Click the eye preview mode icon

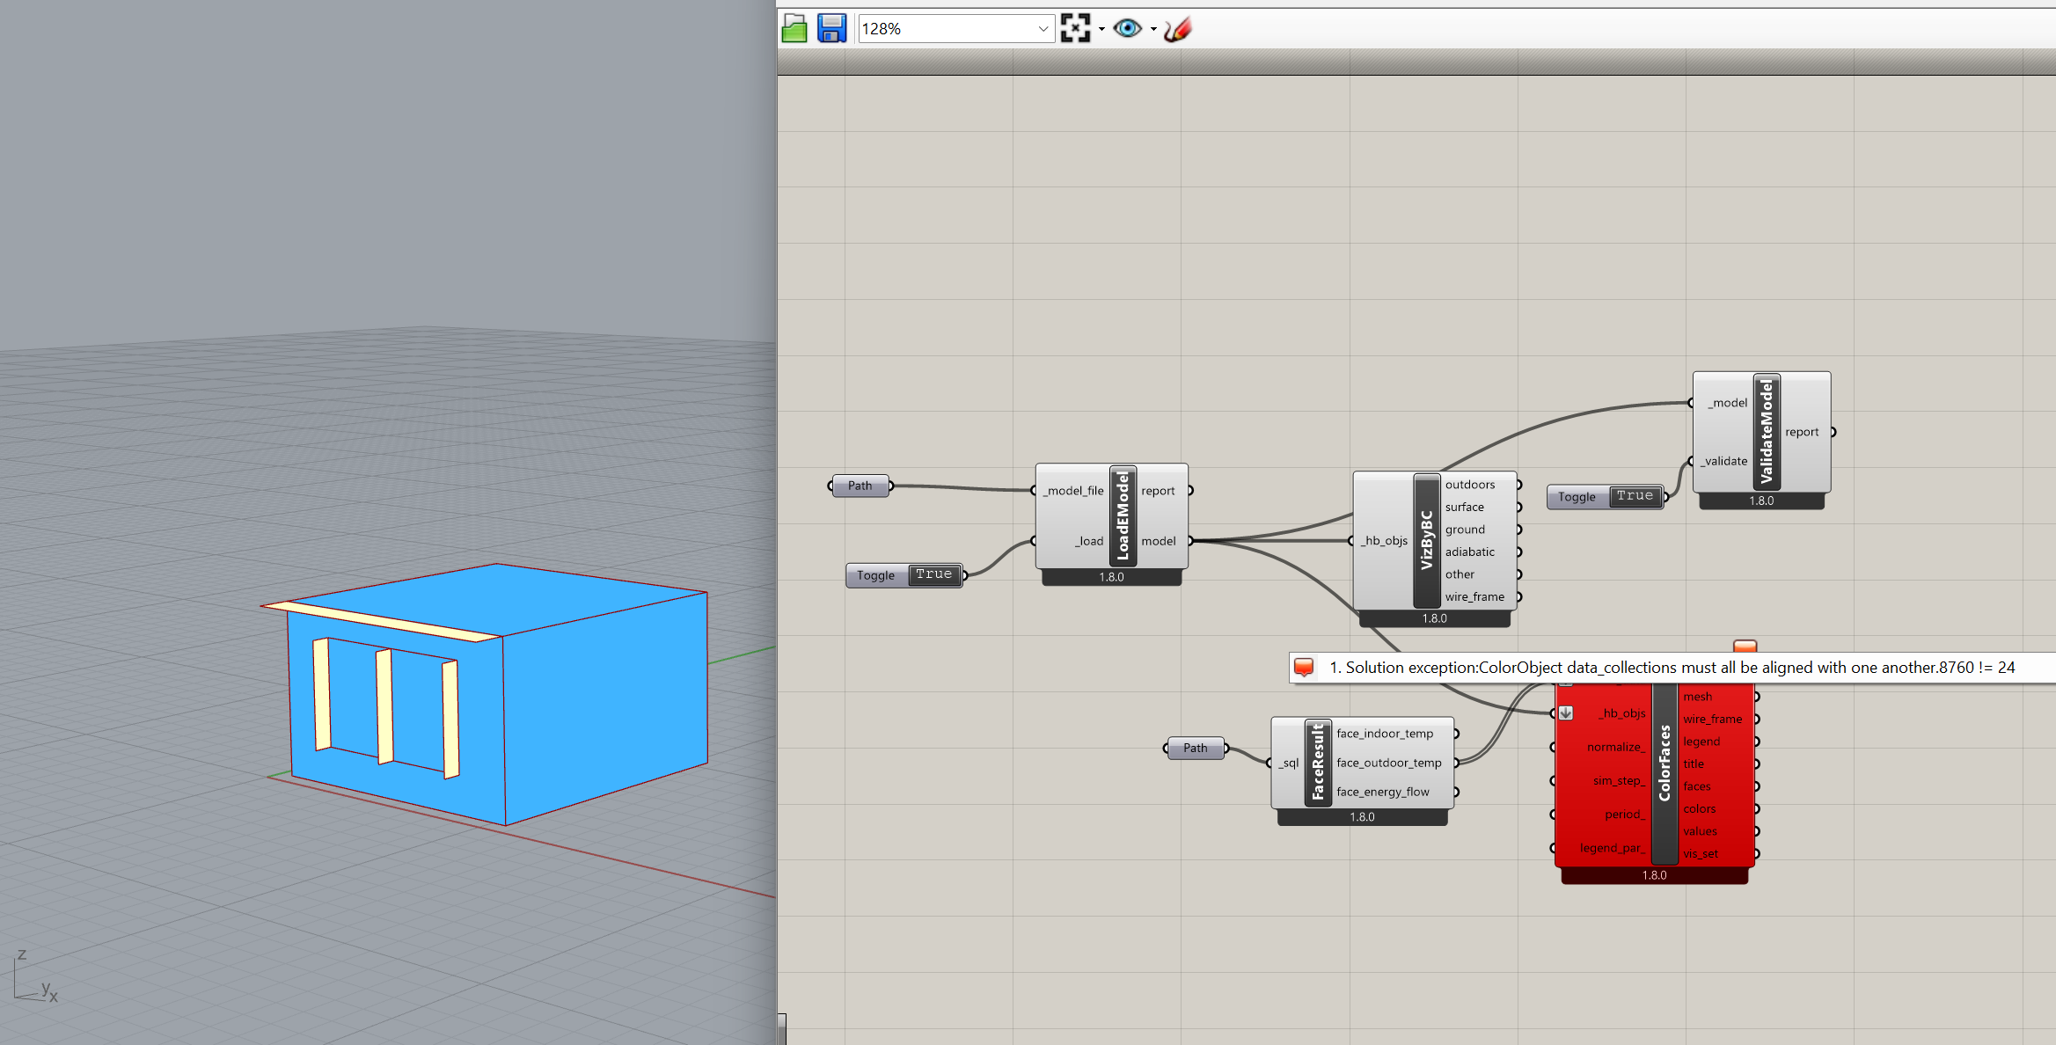[1127, 28]
